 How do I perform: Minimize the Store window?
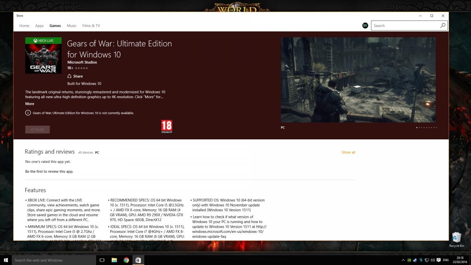click(420, 16)
